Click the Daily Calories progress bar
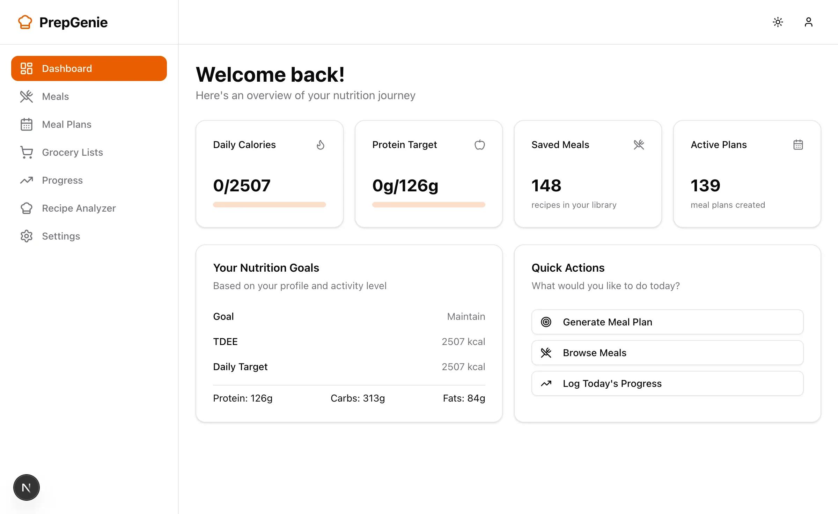This screenshot has height=514, width=838. (269, 205)
